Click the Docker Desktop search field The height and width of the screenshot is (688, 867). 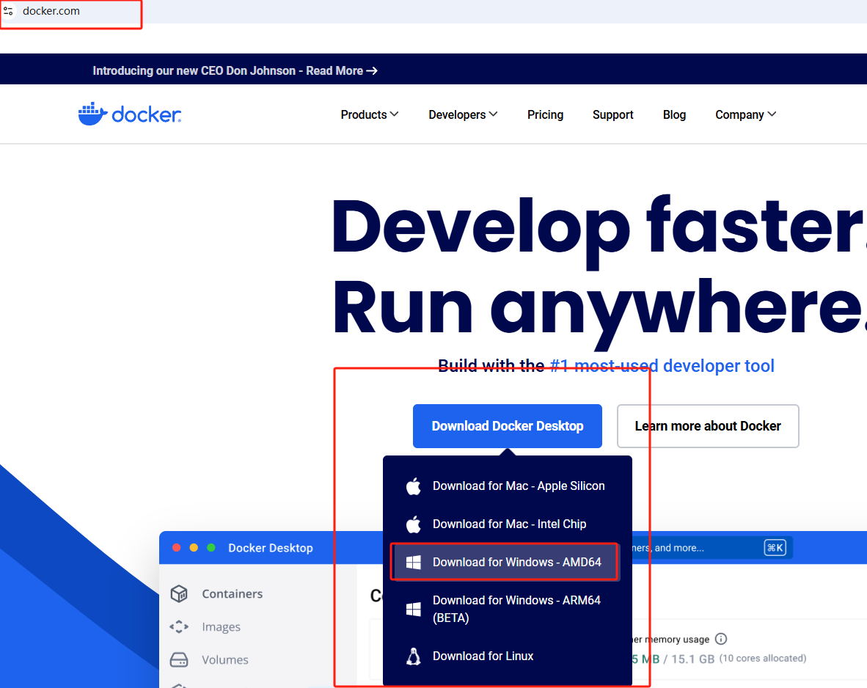tap(711, 547)
